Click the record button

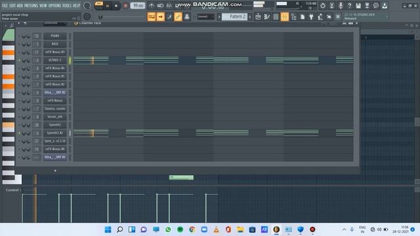[125, 6]
